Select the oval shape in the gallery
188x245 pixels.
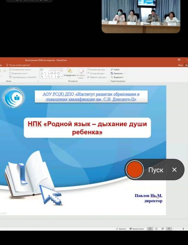pyautogui.click(x=55, y=70)
